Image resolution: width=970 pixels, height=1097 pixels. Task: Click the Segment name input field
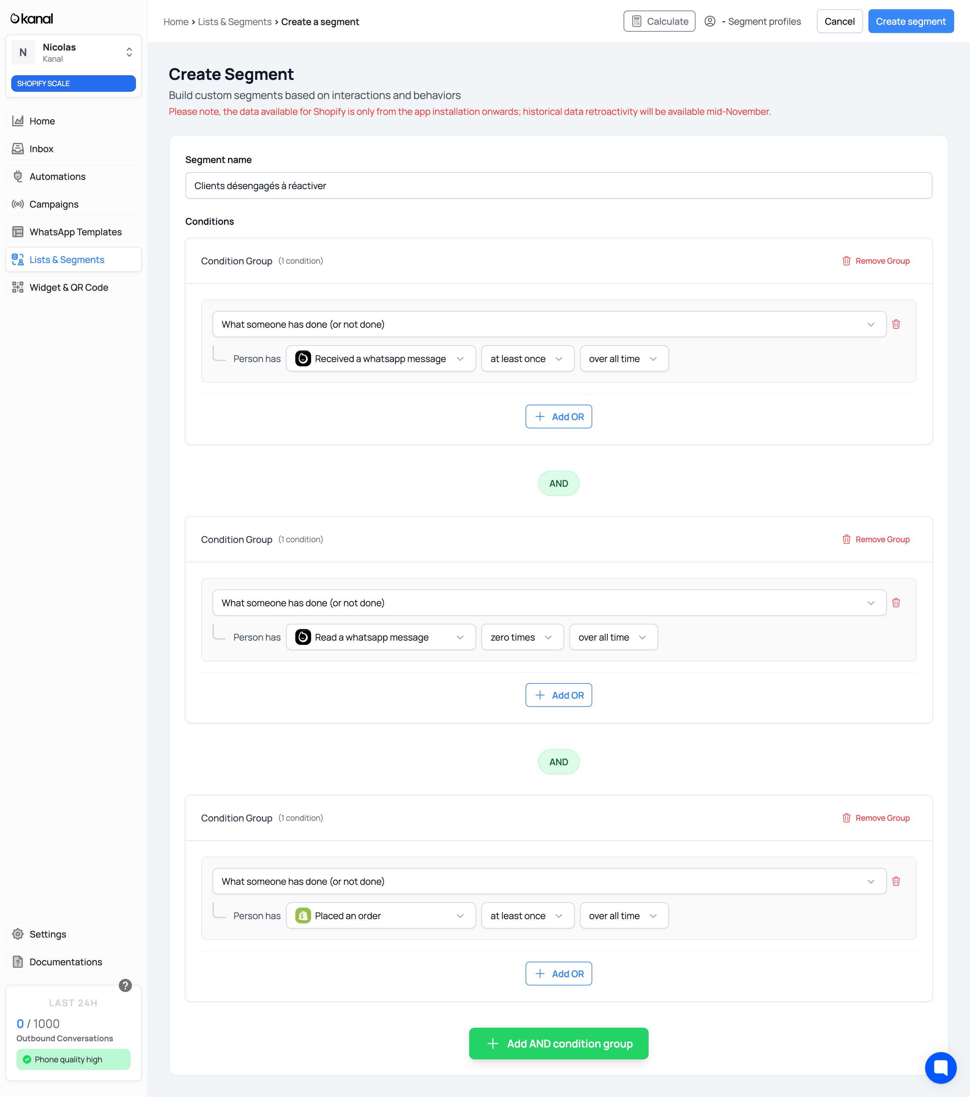click(558, 186)
